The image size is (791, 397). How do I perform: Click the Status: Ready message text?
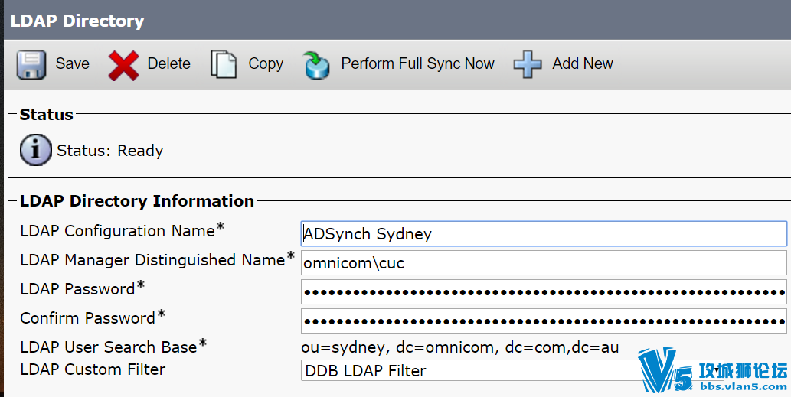pyautogui.click(x=110, y=151)
